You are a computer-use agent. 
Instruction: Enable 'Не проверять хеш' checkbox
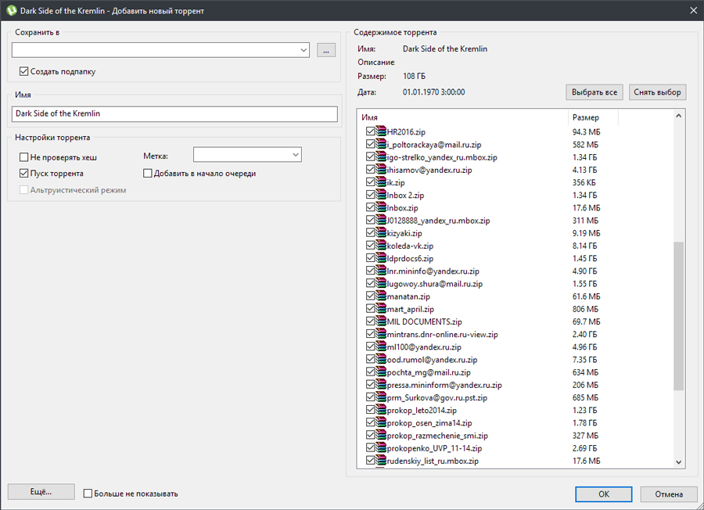(x=24, y=157)
